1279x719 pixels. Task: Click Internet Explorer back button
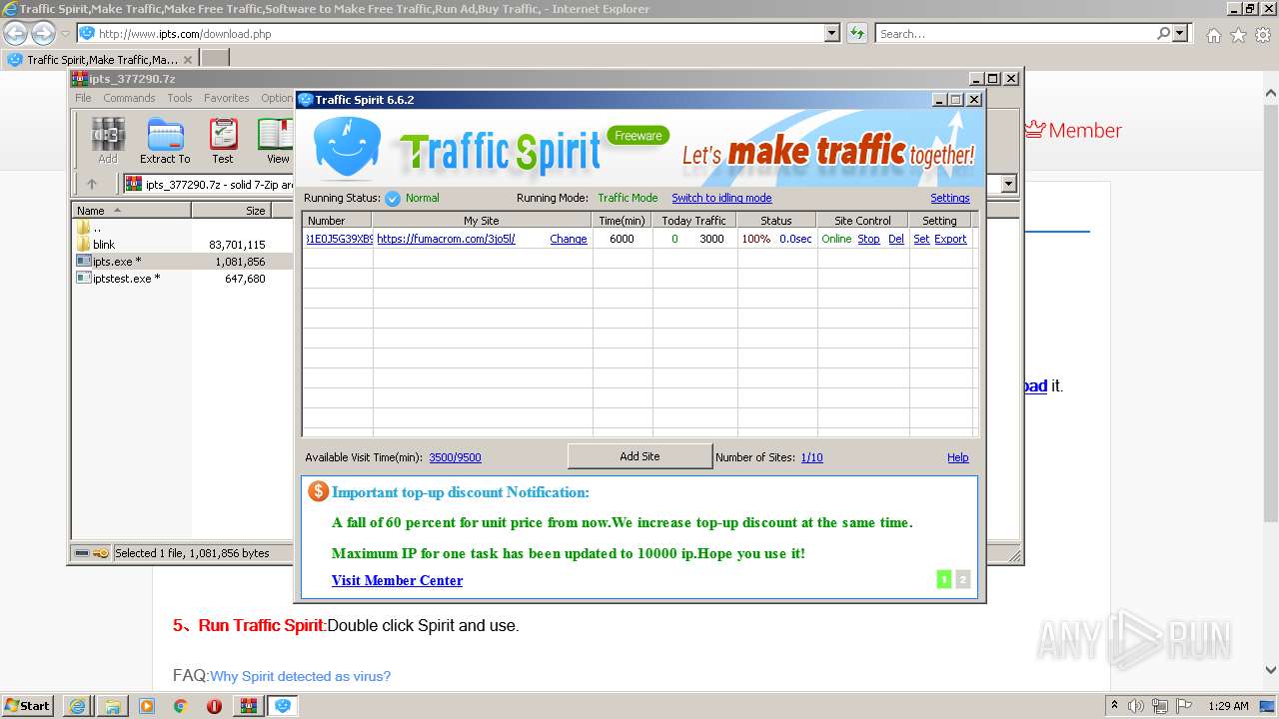coord(15,33)
